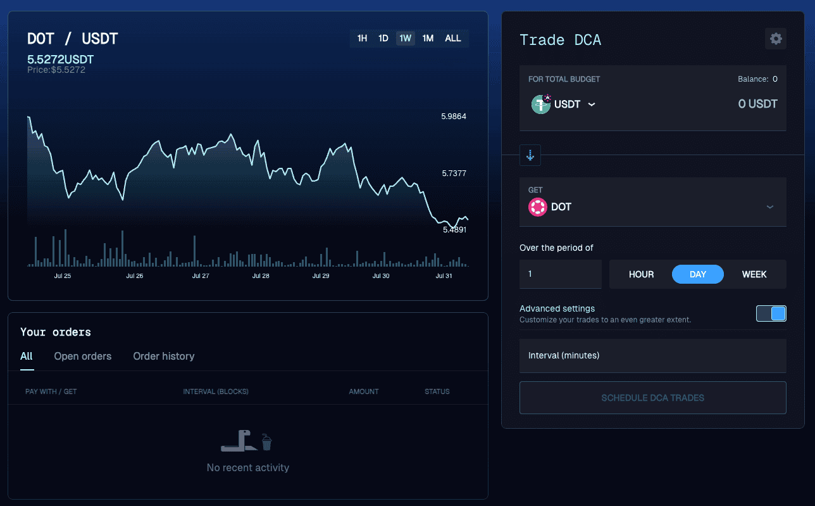Image resolution: width=815 pixels, height=506 pixels.
Task: Switch chart range to 1H
Action: pyautogui.click(x=362, y=38)
